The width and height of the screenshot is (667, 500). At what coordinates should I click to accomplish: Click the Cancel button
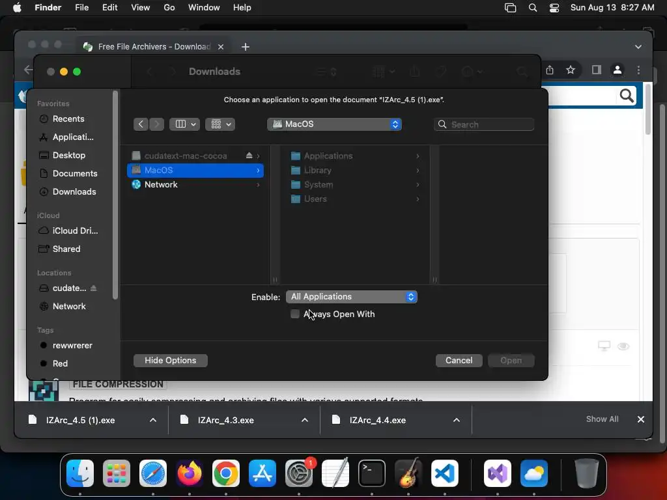pos(459,361)
